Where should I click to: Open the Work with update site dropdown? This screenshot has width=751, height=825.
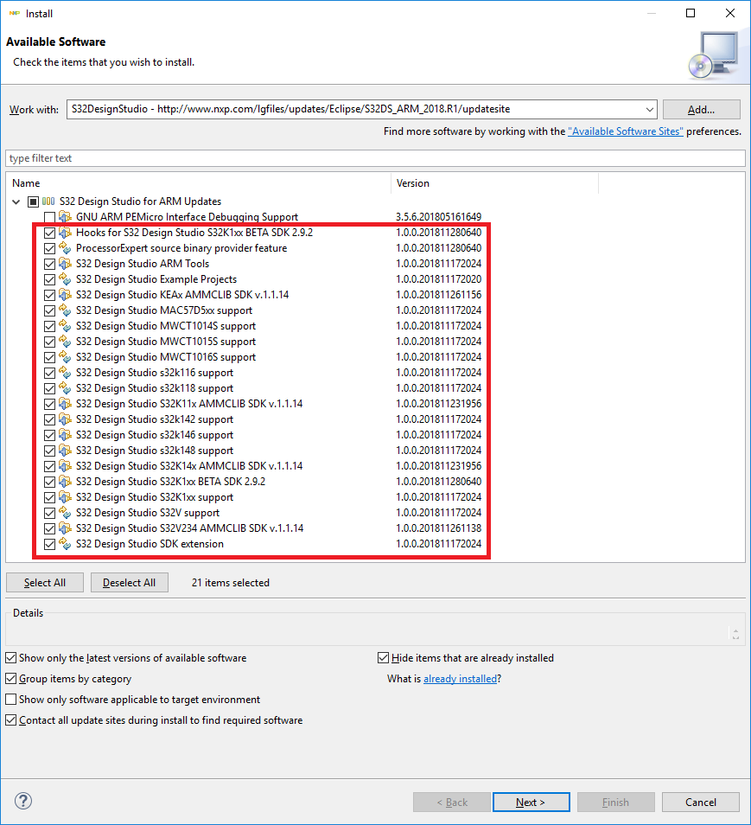pyautogui.click(x=650, y=110)
